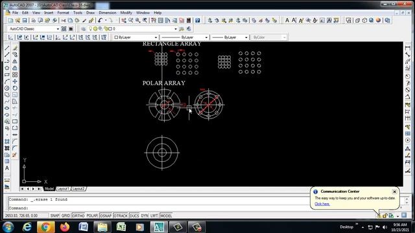Expand the Undo history dropdown arrow

106,20
